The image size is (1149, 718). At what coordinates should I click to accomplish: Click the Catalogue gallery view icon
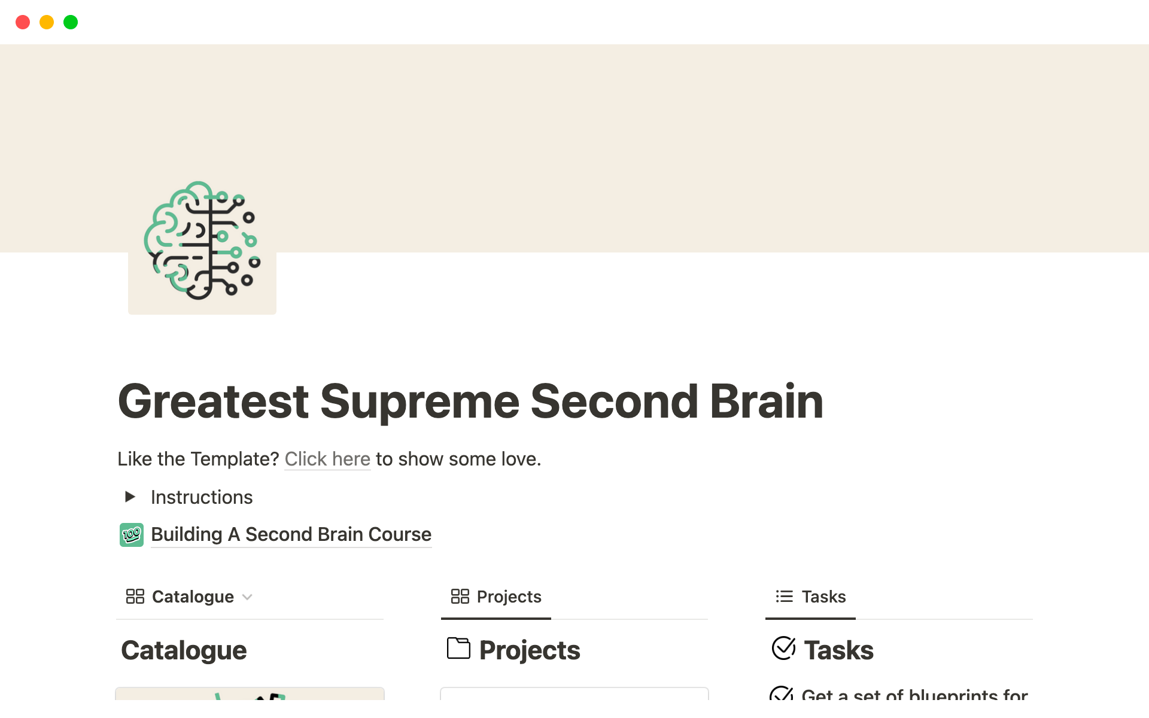(x=135, y=597)
